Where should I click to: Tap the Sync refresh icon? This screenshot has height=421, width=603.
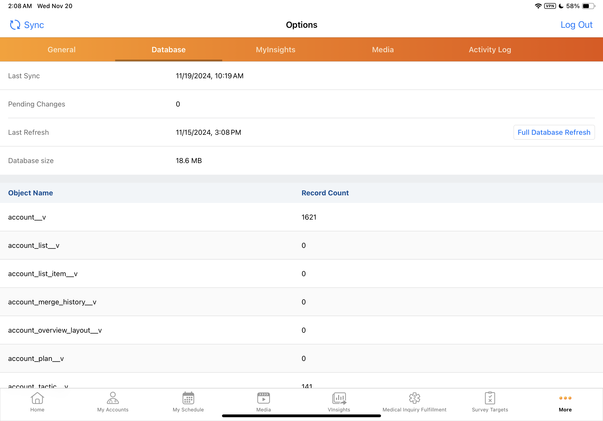tap(15, 25)
